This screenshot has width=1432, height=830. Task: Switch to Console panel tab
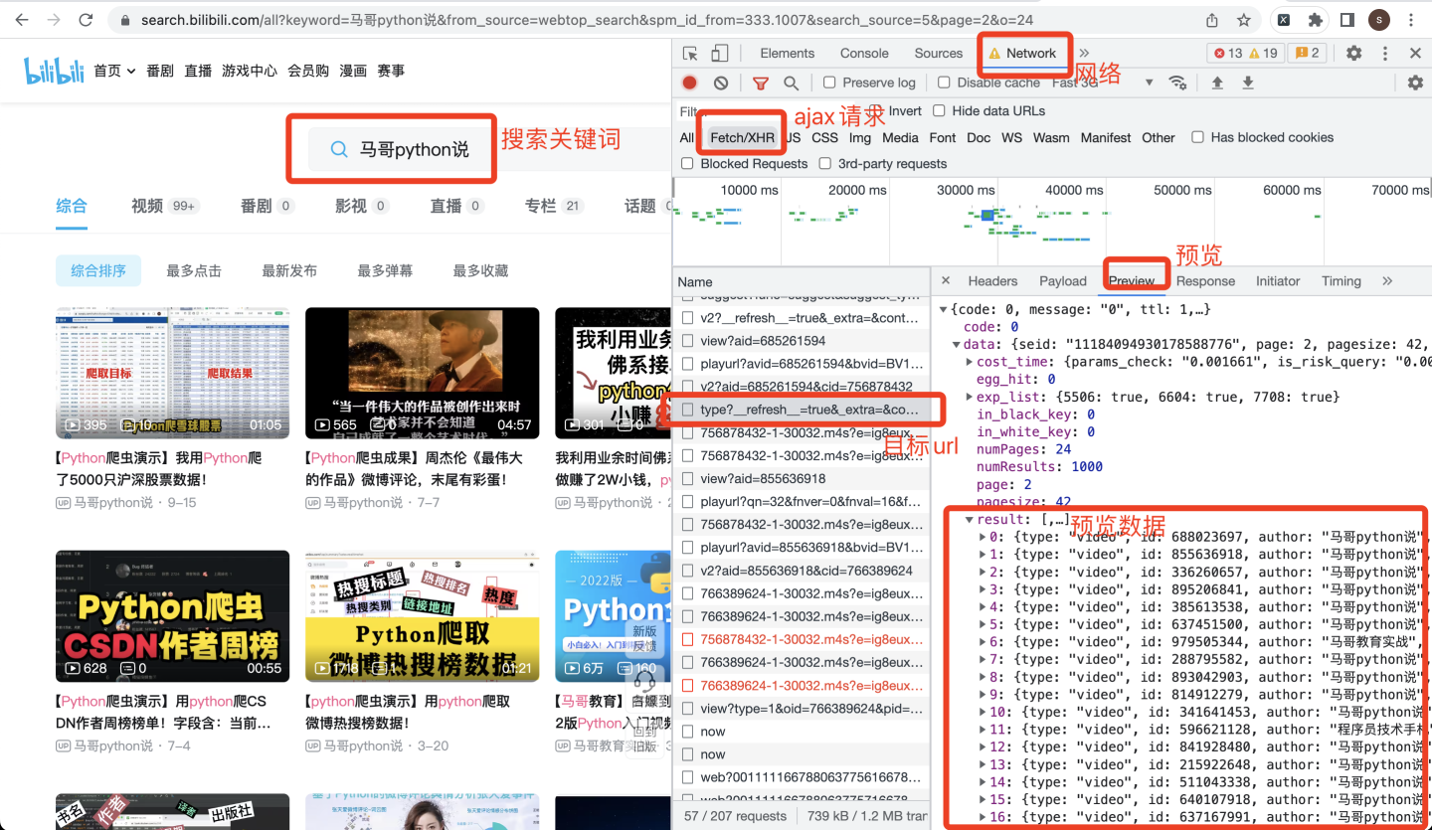pos(864,54)
